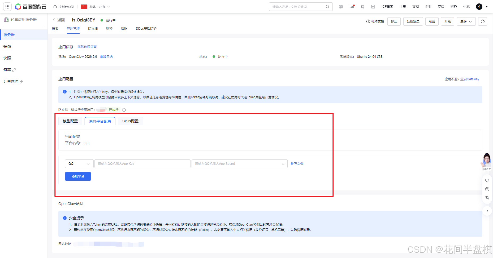Expand the account menu caret

tap(487, 7)
